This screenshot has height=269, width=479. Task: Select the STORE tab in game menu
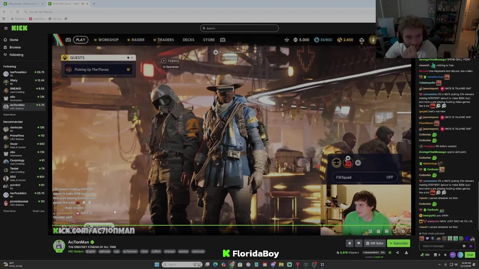coord(209,40)
